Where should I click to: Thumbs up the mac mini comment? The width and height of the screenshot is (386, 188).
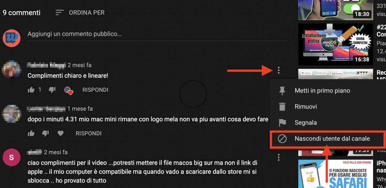click(x=31, y=133)
